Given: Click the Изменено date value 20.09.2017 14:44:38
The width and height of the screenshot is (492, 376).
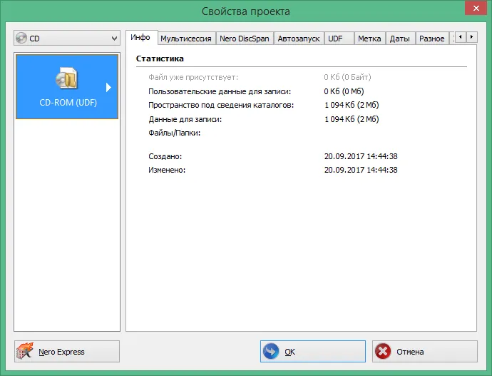Looking at the screenshot, I should pos(361,170).
